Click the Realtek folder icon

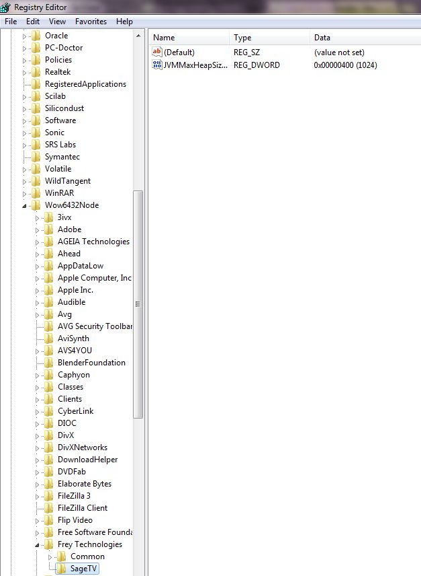click(x=36, y=72)
